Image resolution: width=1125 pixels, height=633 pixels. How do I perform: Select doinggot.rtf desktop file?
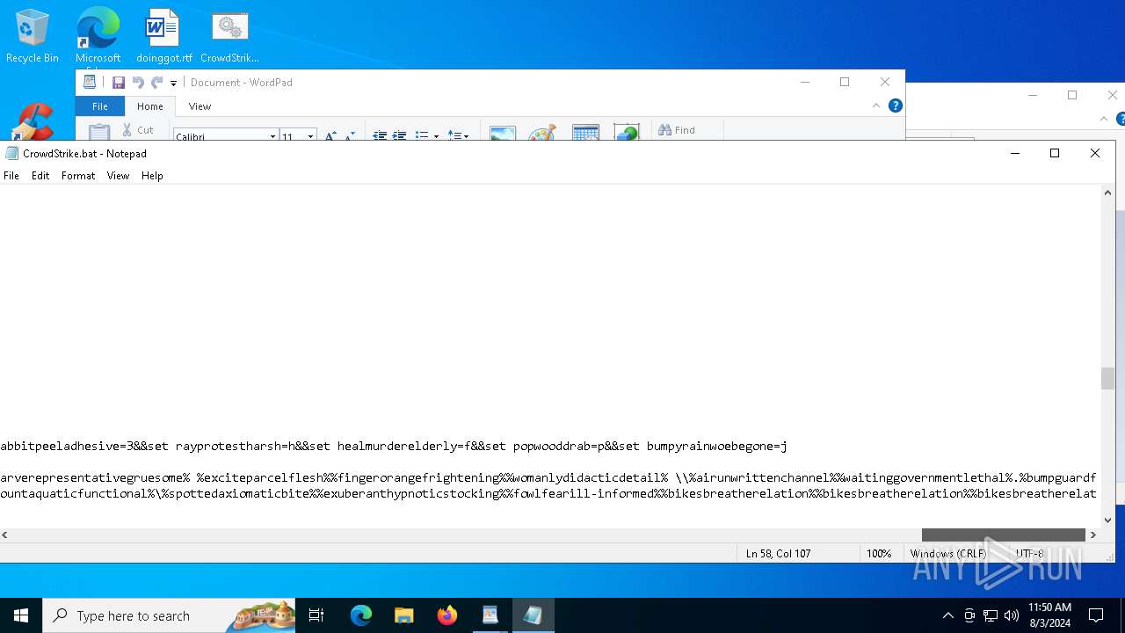[163, 36]
